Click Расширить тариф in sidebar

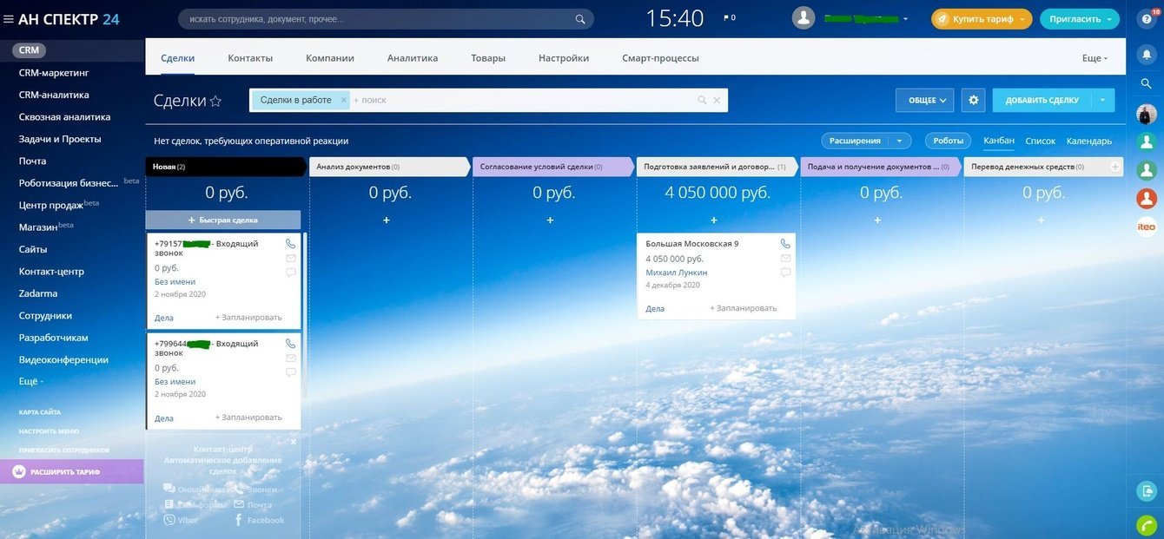click(71, 471)
